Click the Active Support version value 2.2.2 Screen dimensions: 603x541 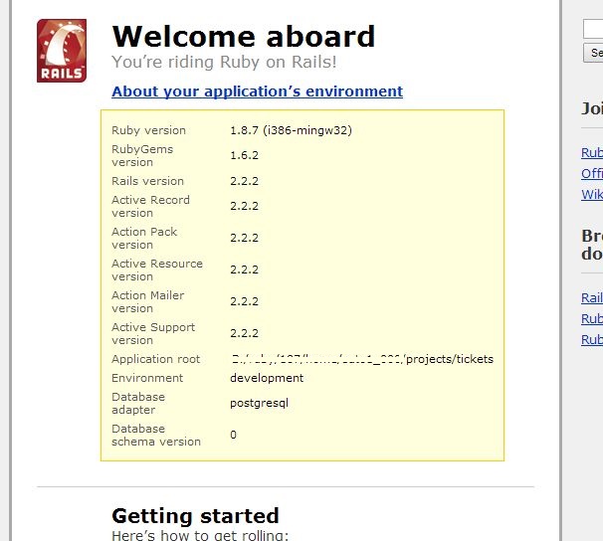click(x=244, y=333)
